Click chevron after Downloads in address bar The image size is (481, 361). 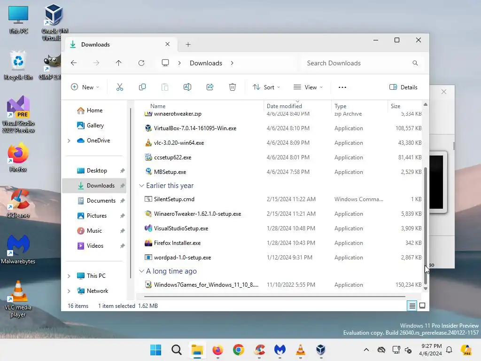[x=232, y=63]
